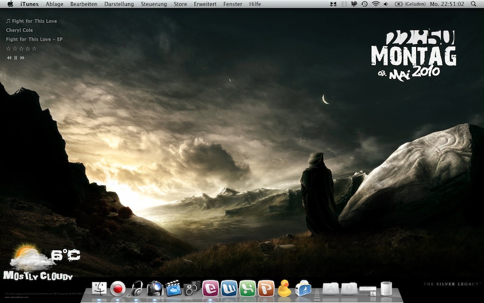Open the Darstellung menu

click(119, 4)
